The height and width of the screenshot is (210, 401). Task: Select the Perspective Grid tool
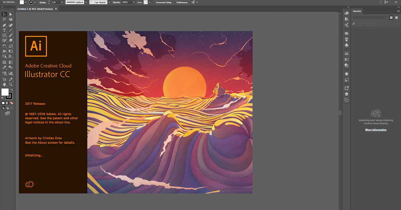click(x=11, y=56)
